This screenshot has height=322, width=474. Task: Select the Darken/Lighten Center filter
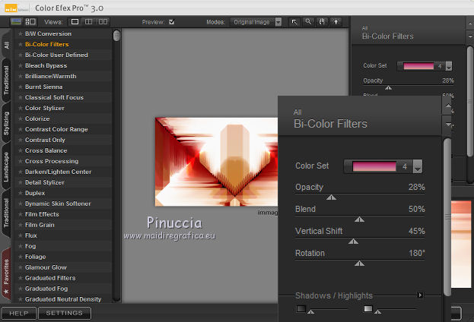pos(59,172)
